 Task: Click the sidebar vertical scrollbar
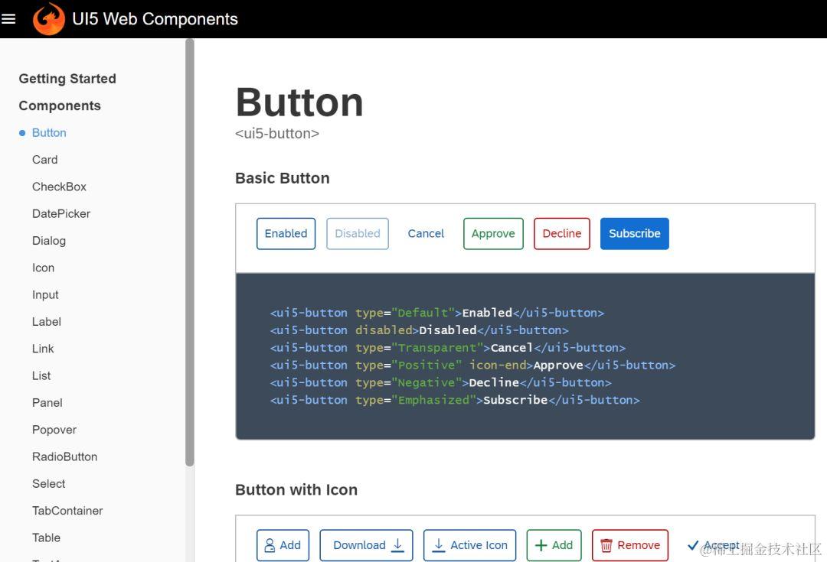(190, 253)
